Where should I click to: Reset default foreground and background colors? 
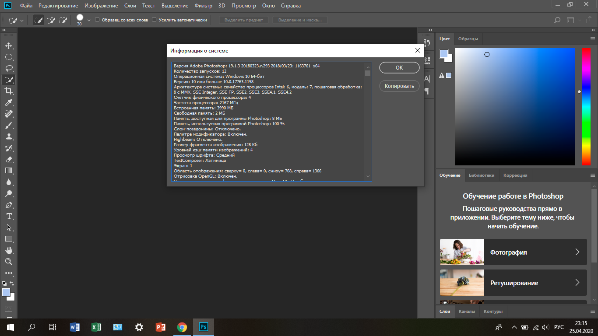pos(4,283)
